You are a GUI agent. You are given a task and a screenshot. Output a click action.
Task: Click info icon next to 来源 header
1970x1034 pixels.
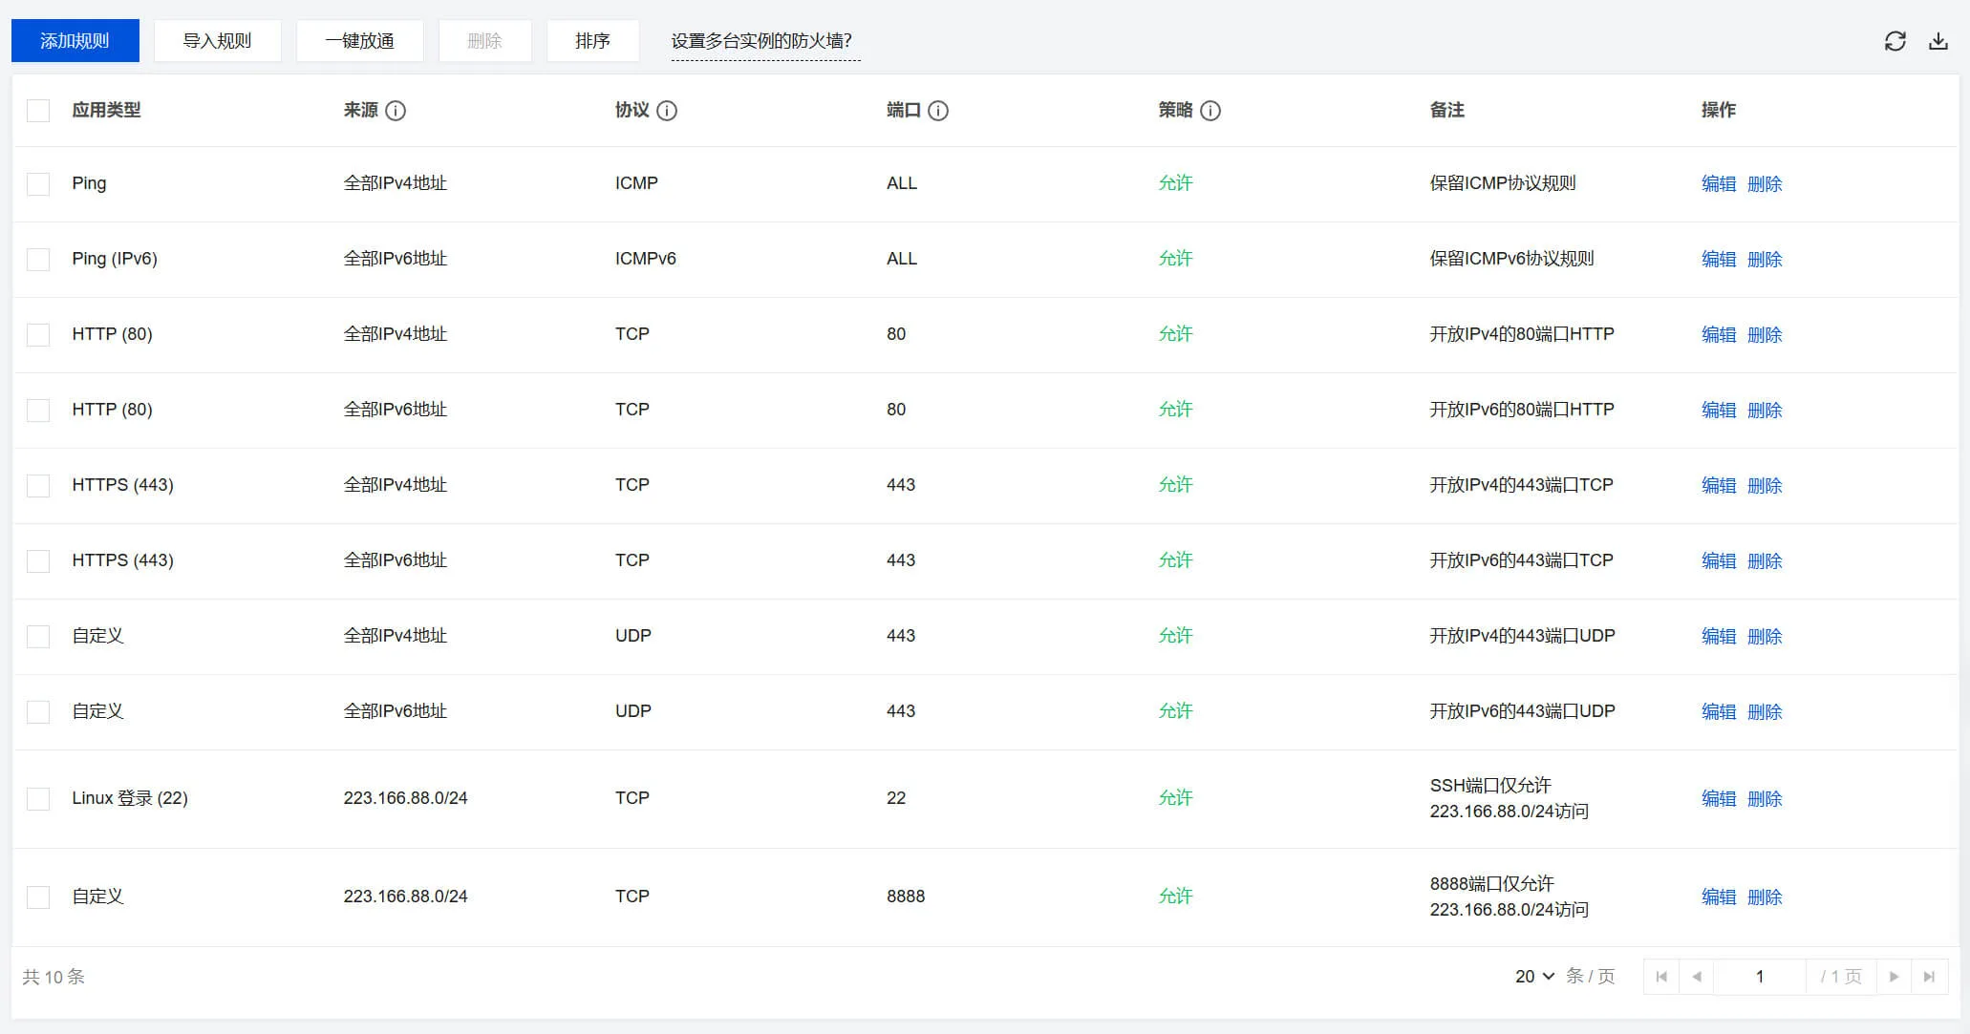pyautogui.click(x=396, y=111)
